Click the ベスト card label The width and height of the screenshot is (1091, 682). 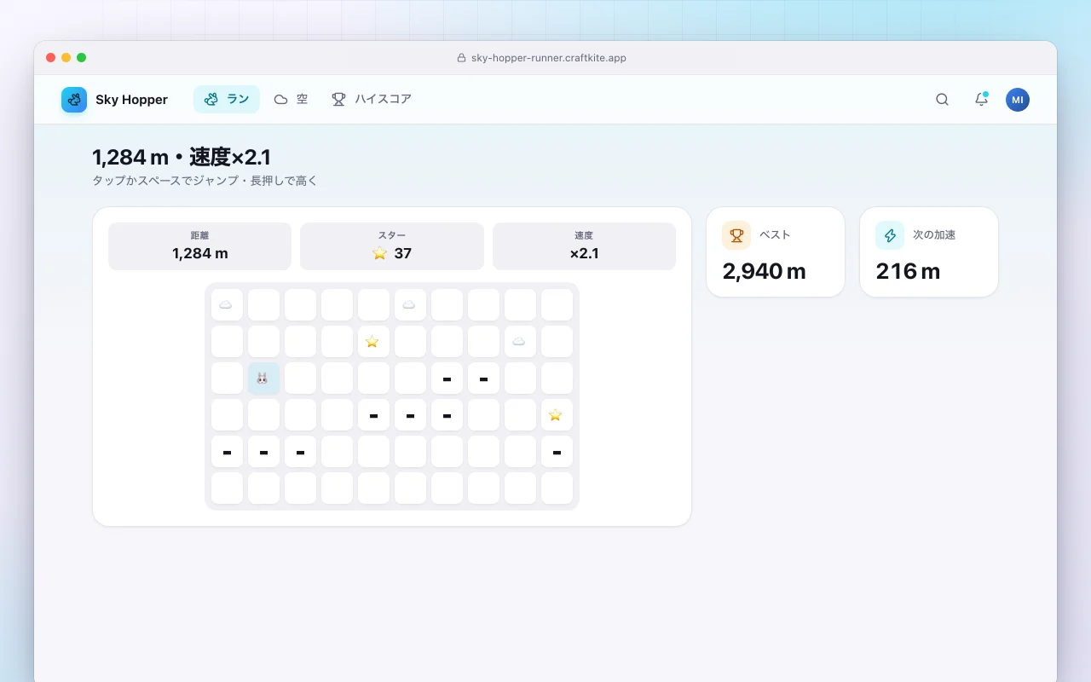coord(775,235)
